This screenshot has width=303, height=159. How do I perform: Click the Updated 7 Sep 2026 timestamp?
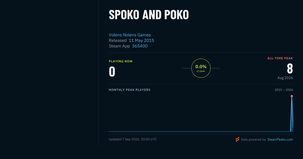coord(133,139)
